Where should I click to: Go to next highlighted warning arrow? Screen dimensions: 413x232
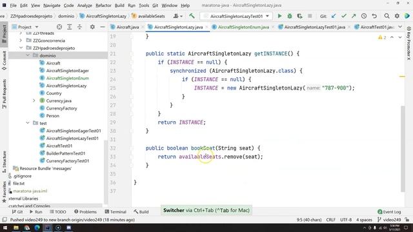pyautogui.click(x=400, y=37)
